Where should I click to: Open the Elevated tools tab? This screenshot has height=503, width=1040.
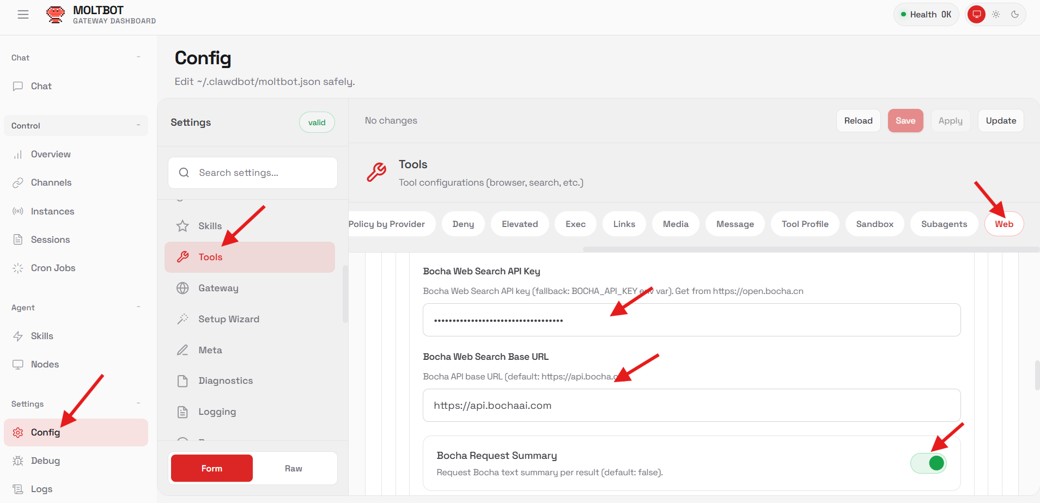point(520,224)
